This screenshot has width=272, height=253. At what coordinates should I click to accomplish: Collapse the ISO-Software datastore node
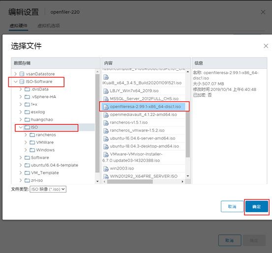coord(16,82)
